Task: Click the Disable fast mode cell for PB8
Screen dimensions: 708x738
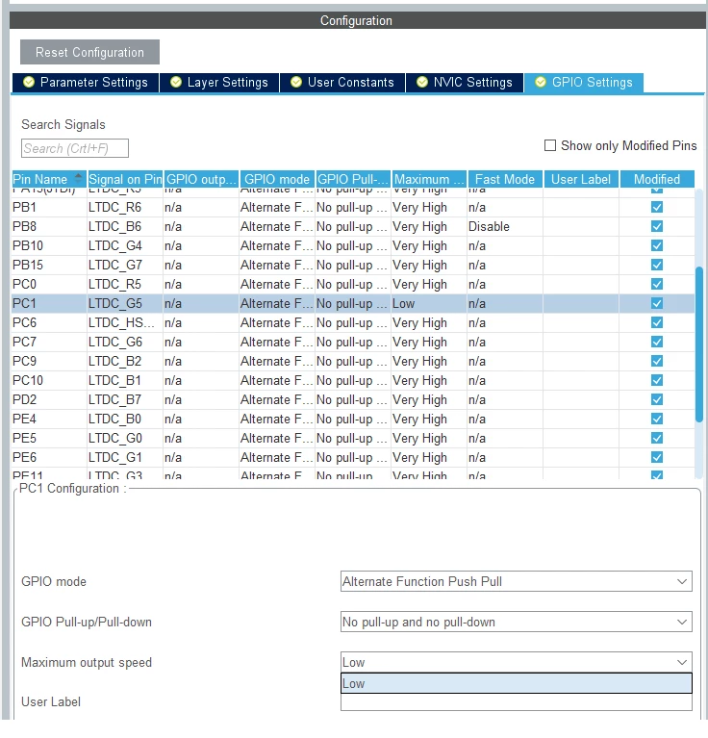Action: coord(505,226)
